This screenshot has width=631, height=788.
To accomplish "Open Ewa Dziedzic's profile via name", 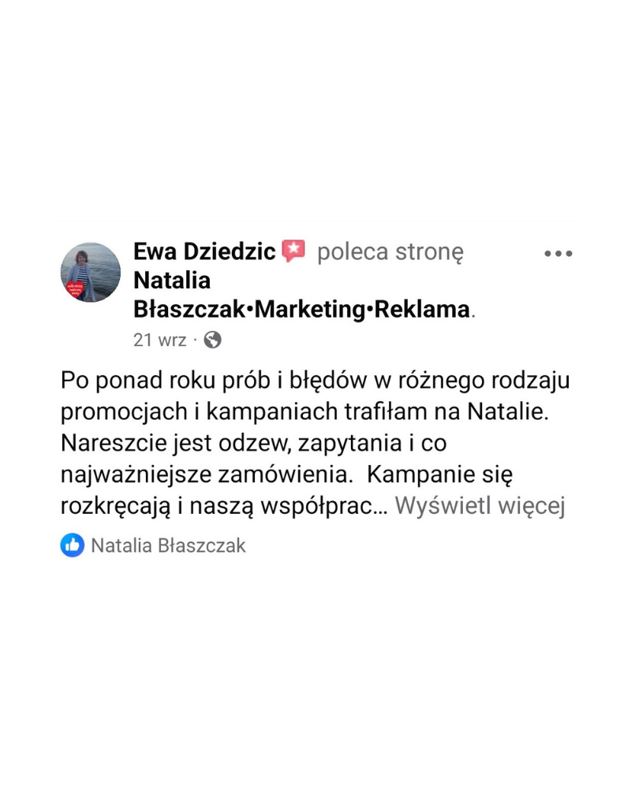I will [204, 252].
